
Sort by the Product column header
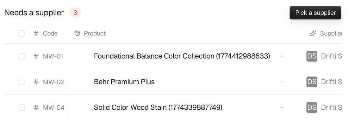(x=95, y=33)
